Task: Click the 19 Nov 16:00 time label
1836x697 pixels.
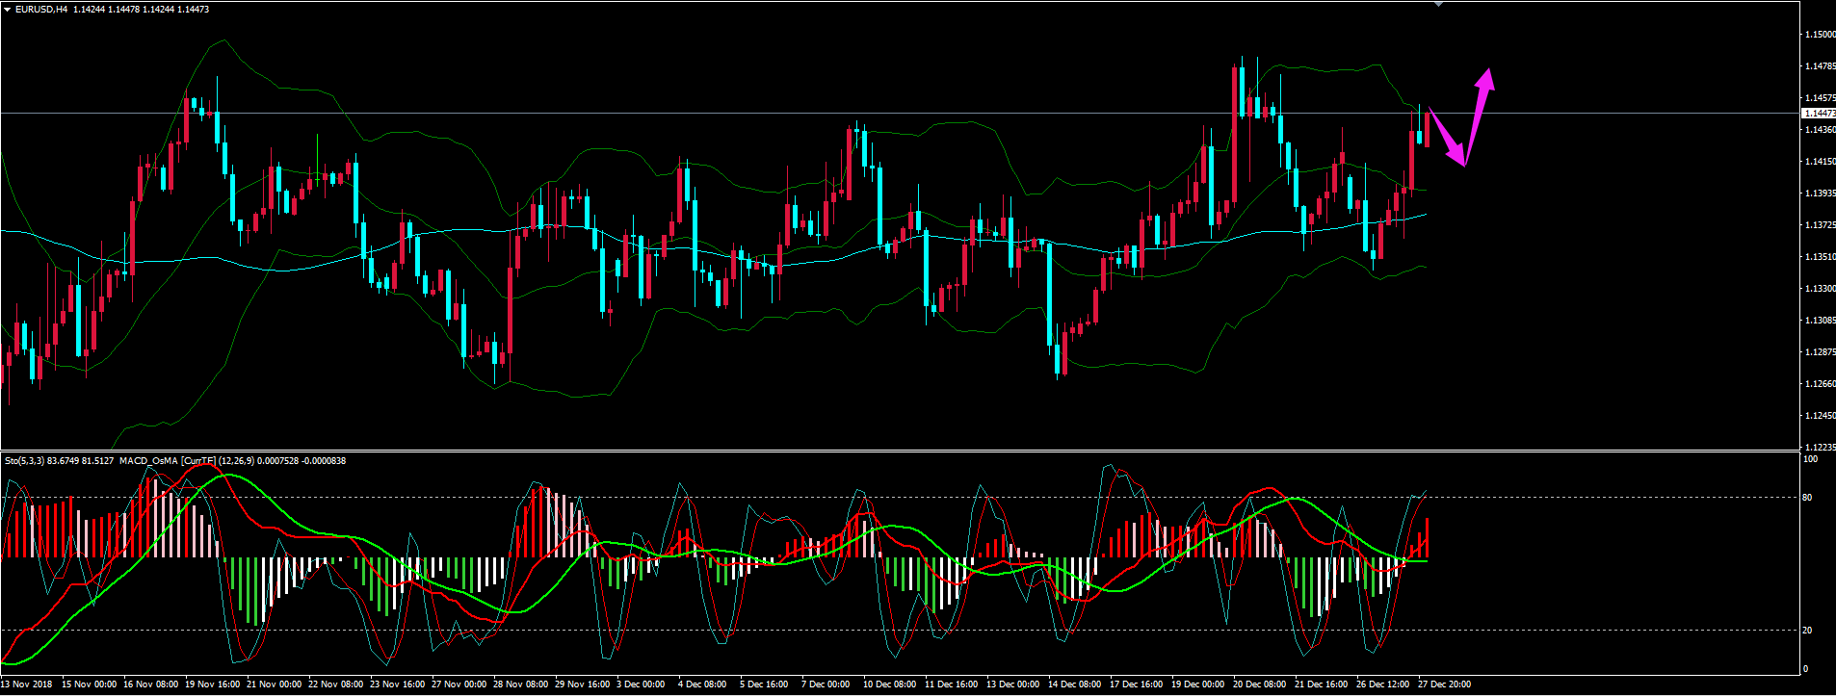Action: coord(212,684)
